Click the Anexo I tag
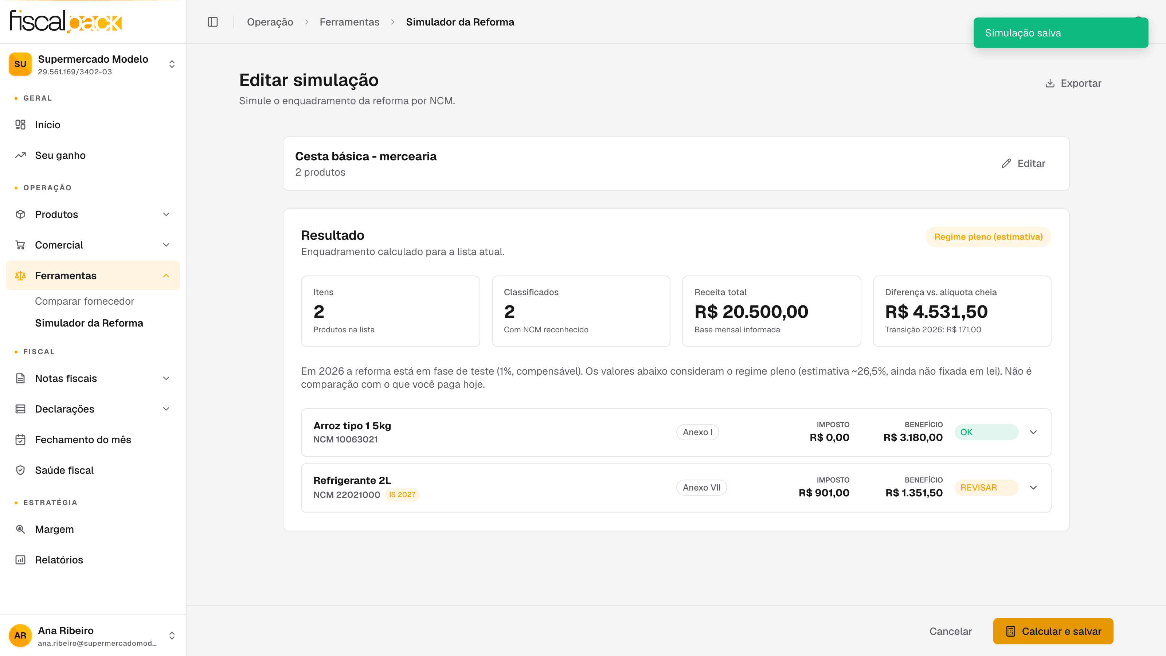1166x656 pixels. (x=697, y=432)
